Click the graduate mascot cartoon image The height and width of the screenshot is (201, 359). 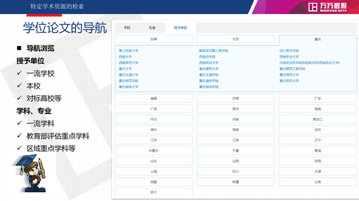click(x=30, y=173)
